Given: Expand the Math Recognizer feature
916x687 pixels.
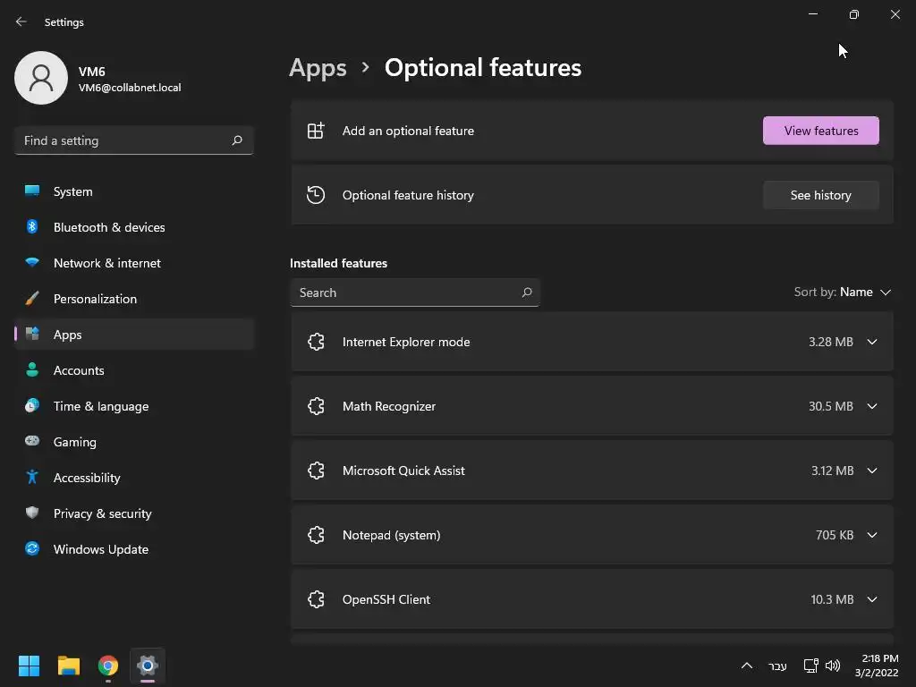Looking at the screenshot, I should [x=872, y=406].
